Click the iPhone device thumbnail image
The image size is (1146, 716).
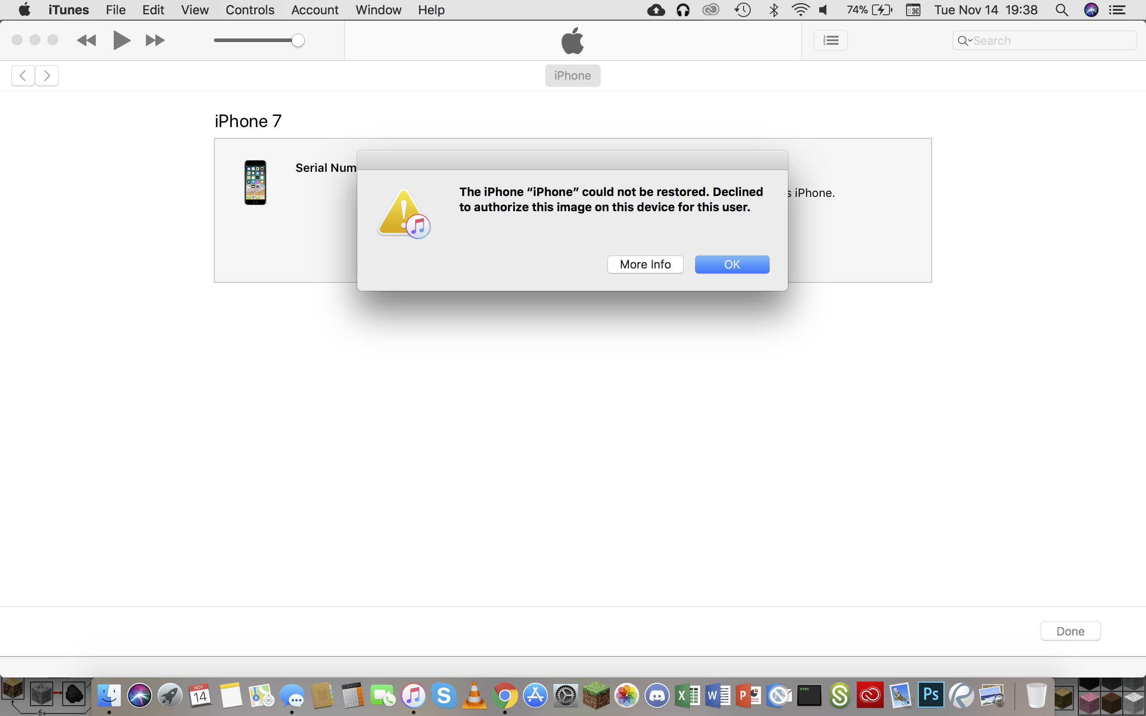(255, 183)
